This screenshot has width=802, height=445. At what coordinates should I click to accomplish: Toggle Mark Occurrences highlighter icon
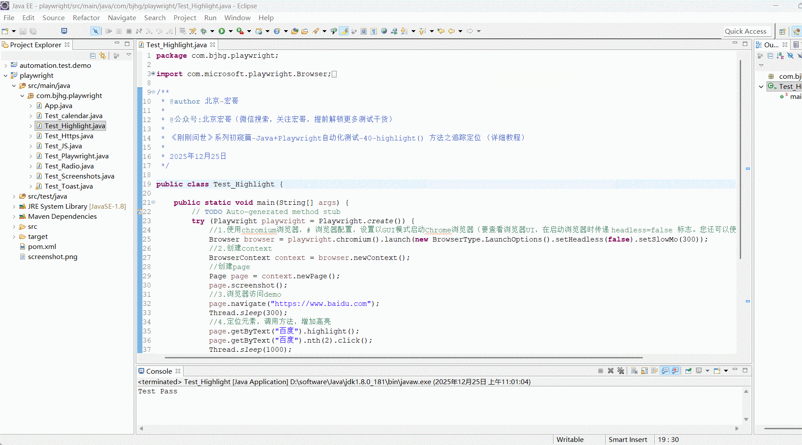click(344, 31)
